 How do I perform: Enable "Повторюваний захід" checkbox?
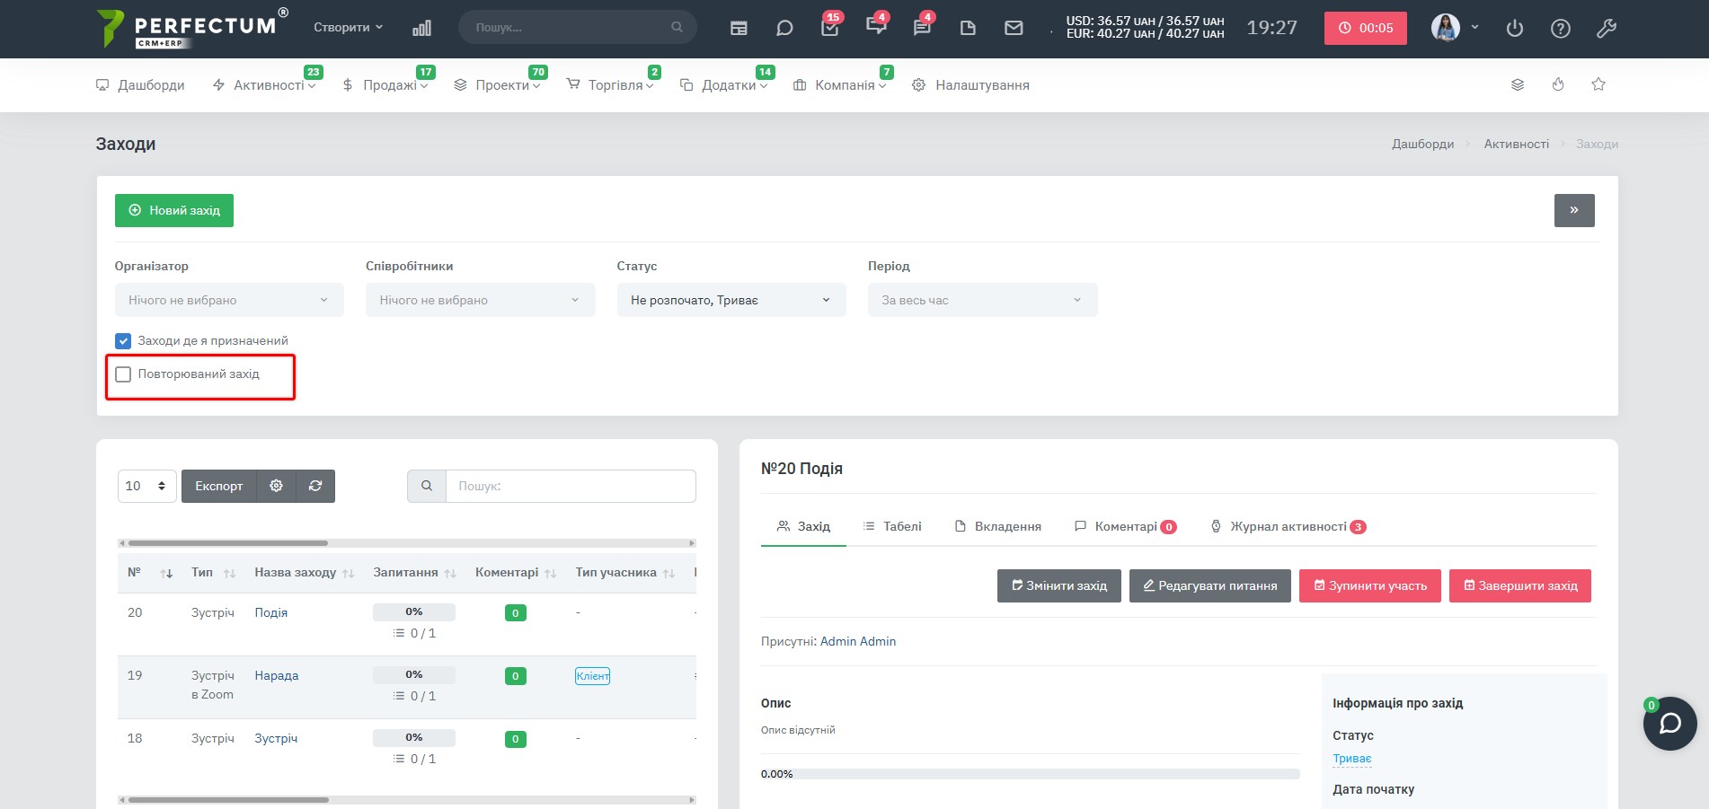(123, 374)
